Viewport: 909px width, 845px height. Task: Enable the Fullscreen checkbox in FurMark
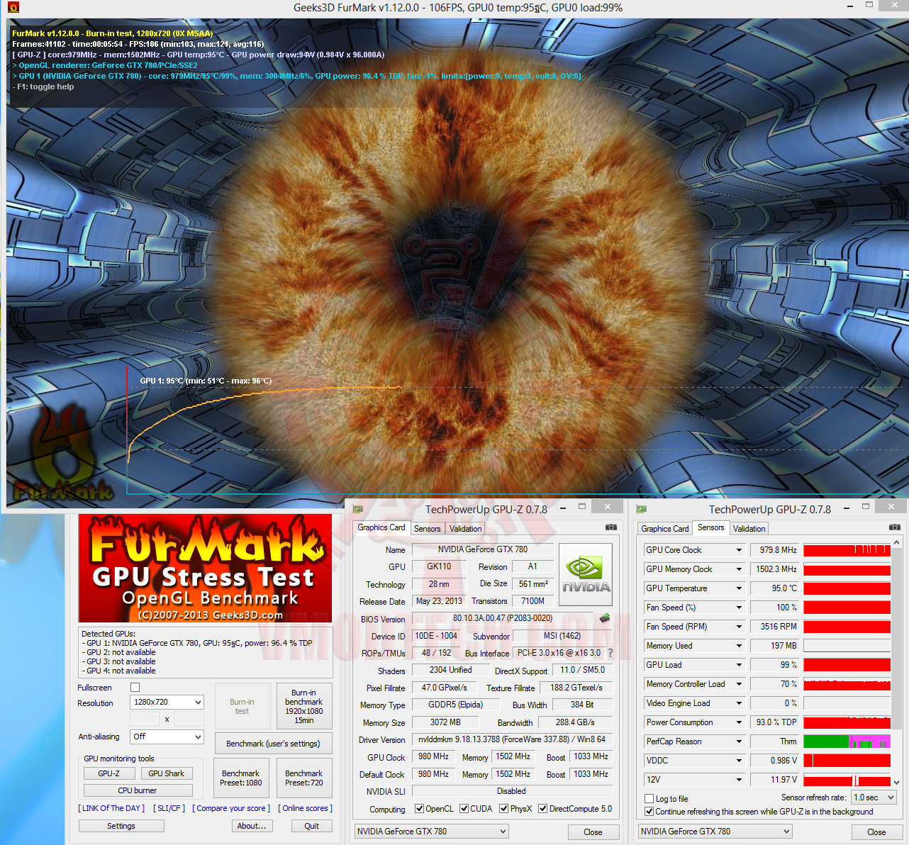click(135, 688)
